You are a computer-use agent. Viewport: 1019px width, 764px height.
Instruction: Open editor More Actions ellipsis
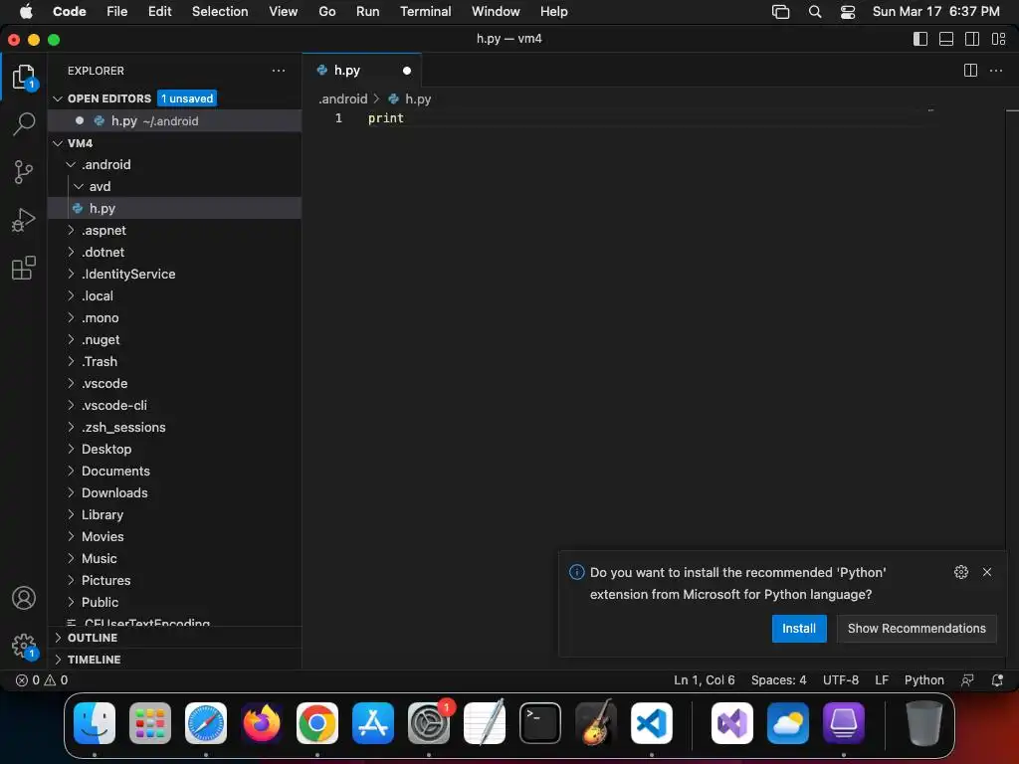(x=995, y=71)
